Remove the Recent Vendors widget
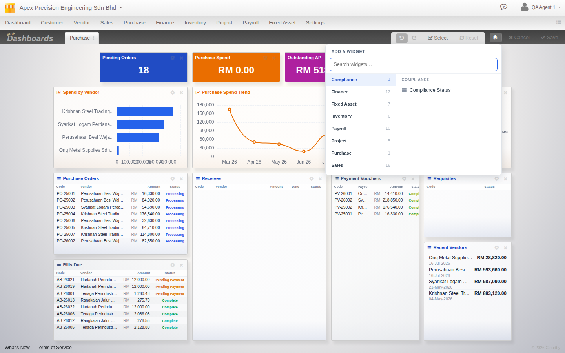This screenshot has height=353, width=565. (505, 248)
